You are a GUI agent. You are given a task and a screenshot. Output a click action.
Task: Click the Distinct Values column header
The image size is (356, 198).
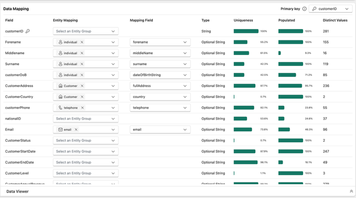(x=335, y=20)
